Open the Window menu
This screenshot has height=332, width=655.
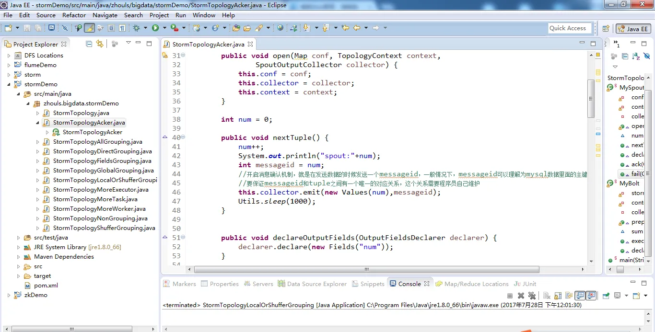[204, 15]
